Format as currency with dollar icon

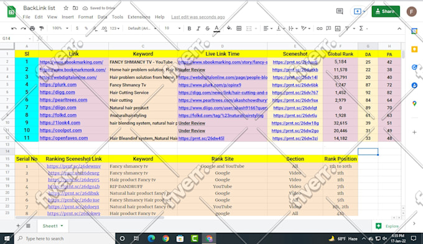pyautogui.click(x=77, y=29)
